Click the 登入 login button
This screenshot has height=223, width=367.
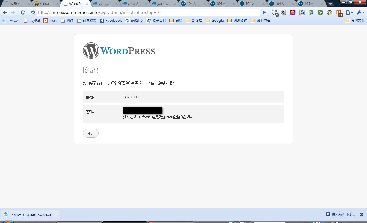point(91,133)
